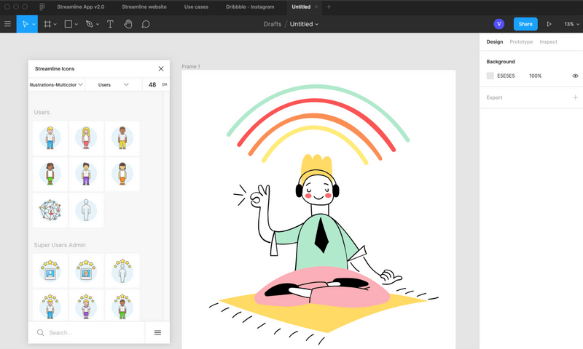
Task: Select the Move tool in toolbar
Action: click(25, 24)
